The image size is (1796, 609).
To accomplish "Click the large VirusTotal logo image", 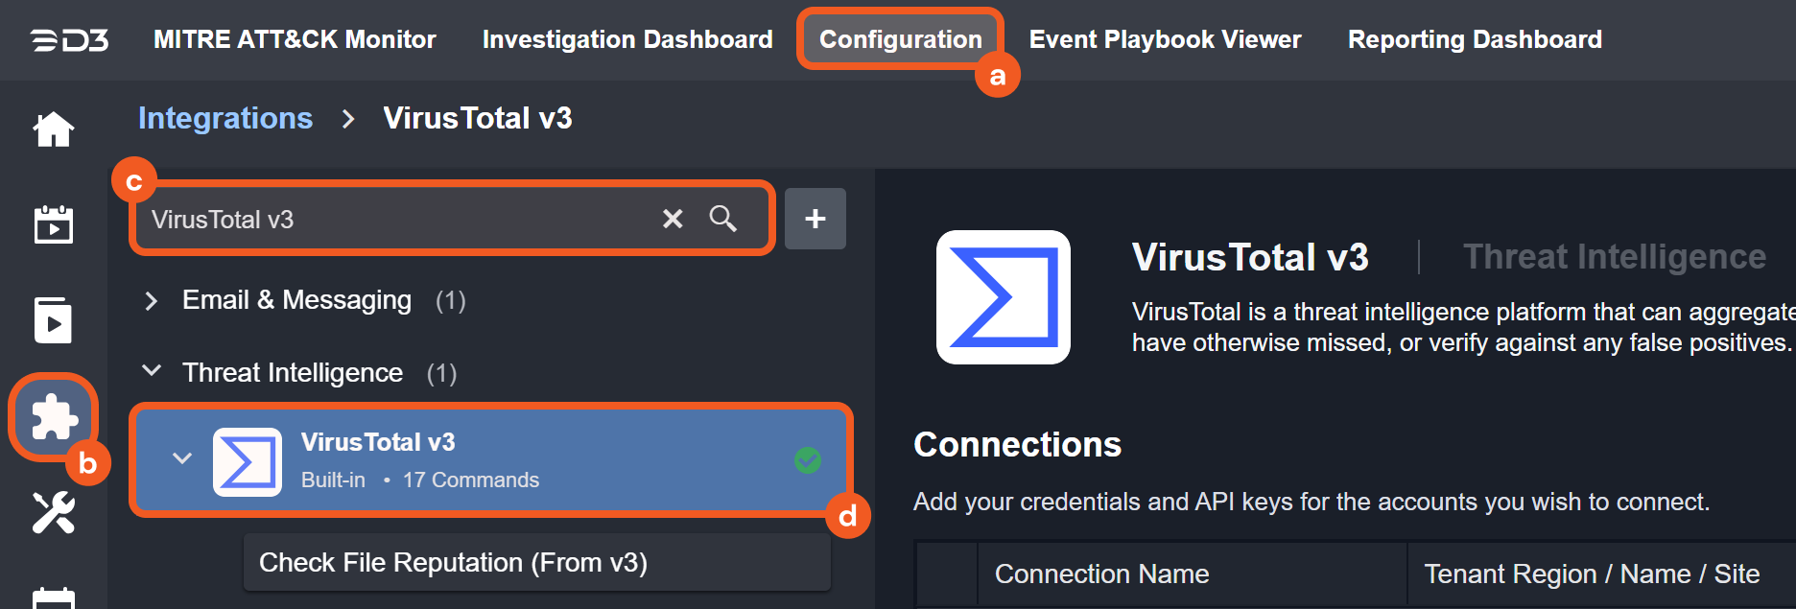I will point(1003,297).
